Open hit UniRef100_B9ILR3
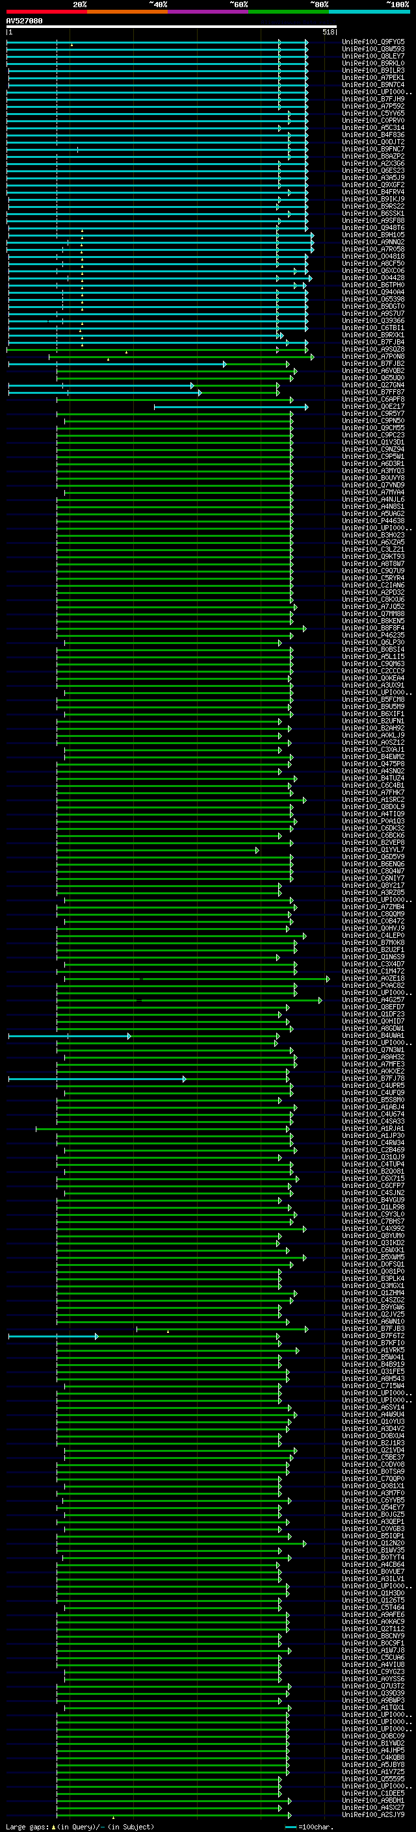416x1832 pixels. 373,70
